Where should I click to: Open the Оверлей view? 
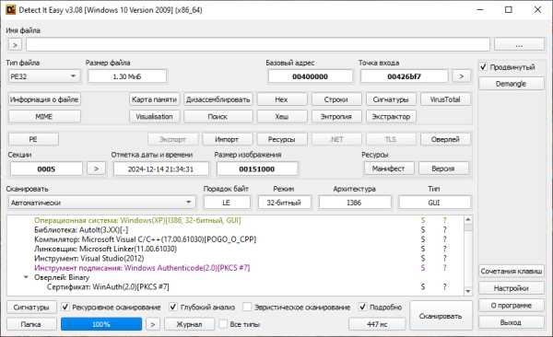(445, 139)
